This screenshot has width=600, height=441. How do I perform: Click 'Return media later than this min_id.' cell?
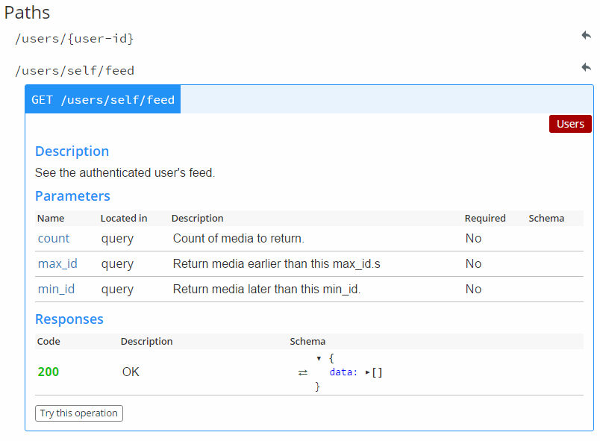click(266, 289)
